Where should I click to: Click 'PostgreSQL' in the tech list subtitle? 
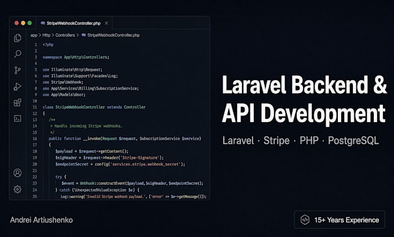pyautogui.click(x=353, y=140)
